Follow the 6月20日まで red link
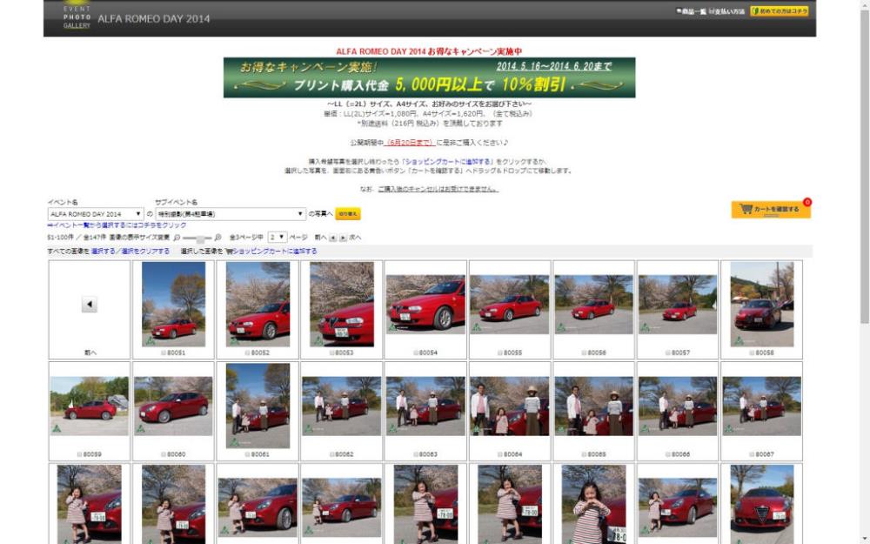 [x=410, y=143]
